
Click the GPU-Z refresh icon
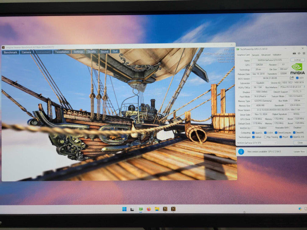coord(299,53)
